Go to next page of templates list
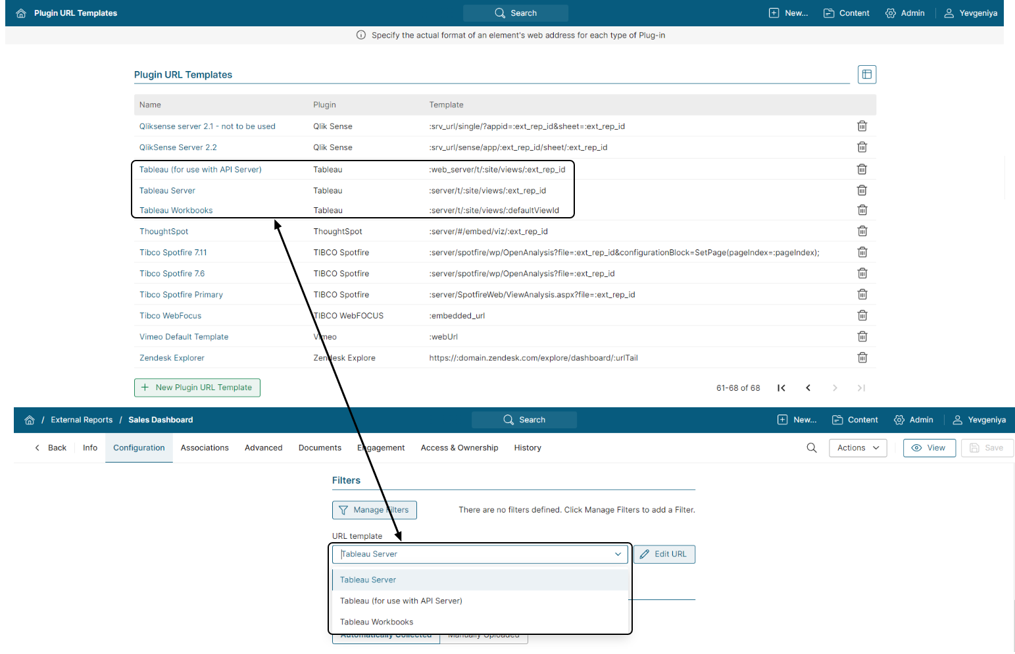Screen dimensions: 1015x654 [835, 388]
